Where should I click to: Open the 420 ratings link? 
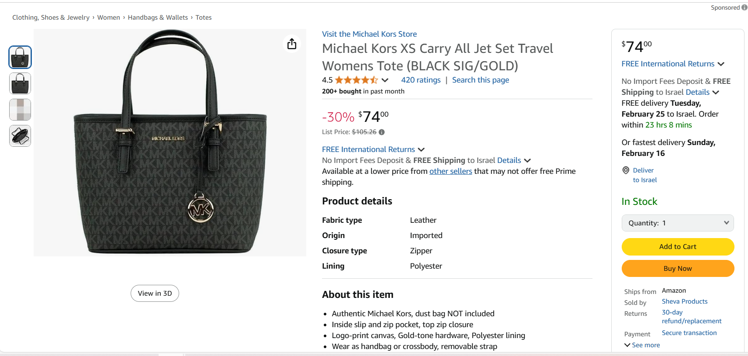[x=421, y=80]
